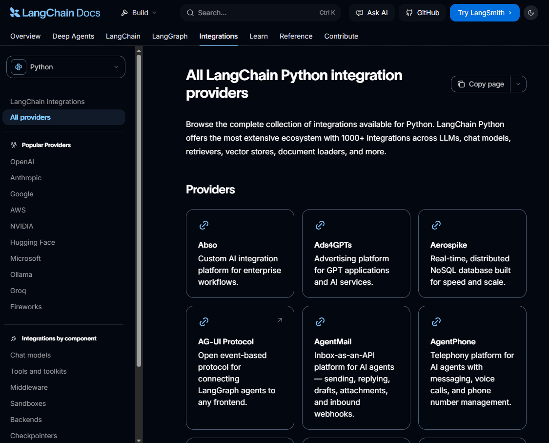Screen dimensions: 549x443
Task: Open the Deep Agents tab
Action: pyautogui.click(x=73, y=36)
